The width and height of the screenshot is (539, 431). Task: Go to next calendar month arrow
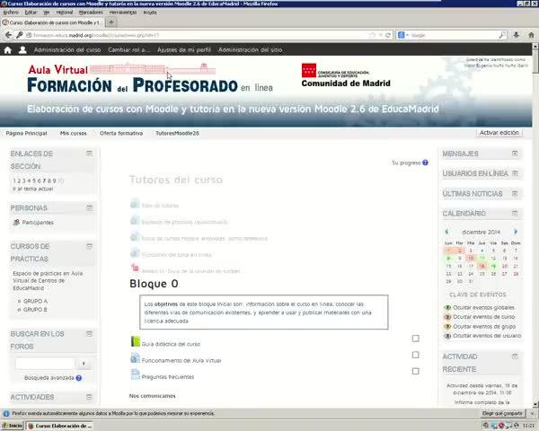click(x=516, y=232)
